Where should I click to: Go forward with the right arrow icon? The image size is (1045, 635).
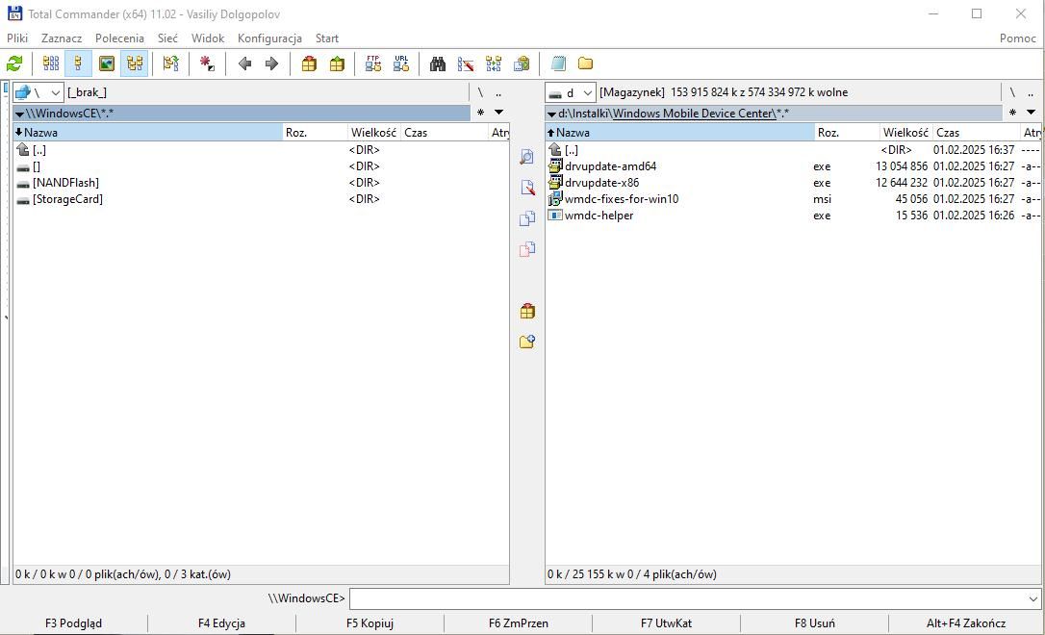pos(271,63)
